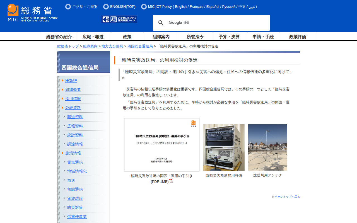Screen dimensions: 357x223
Task: Click the arrow before ページトップへ戻る
Action: click(273, 197)
